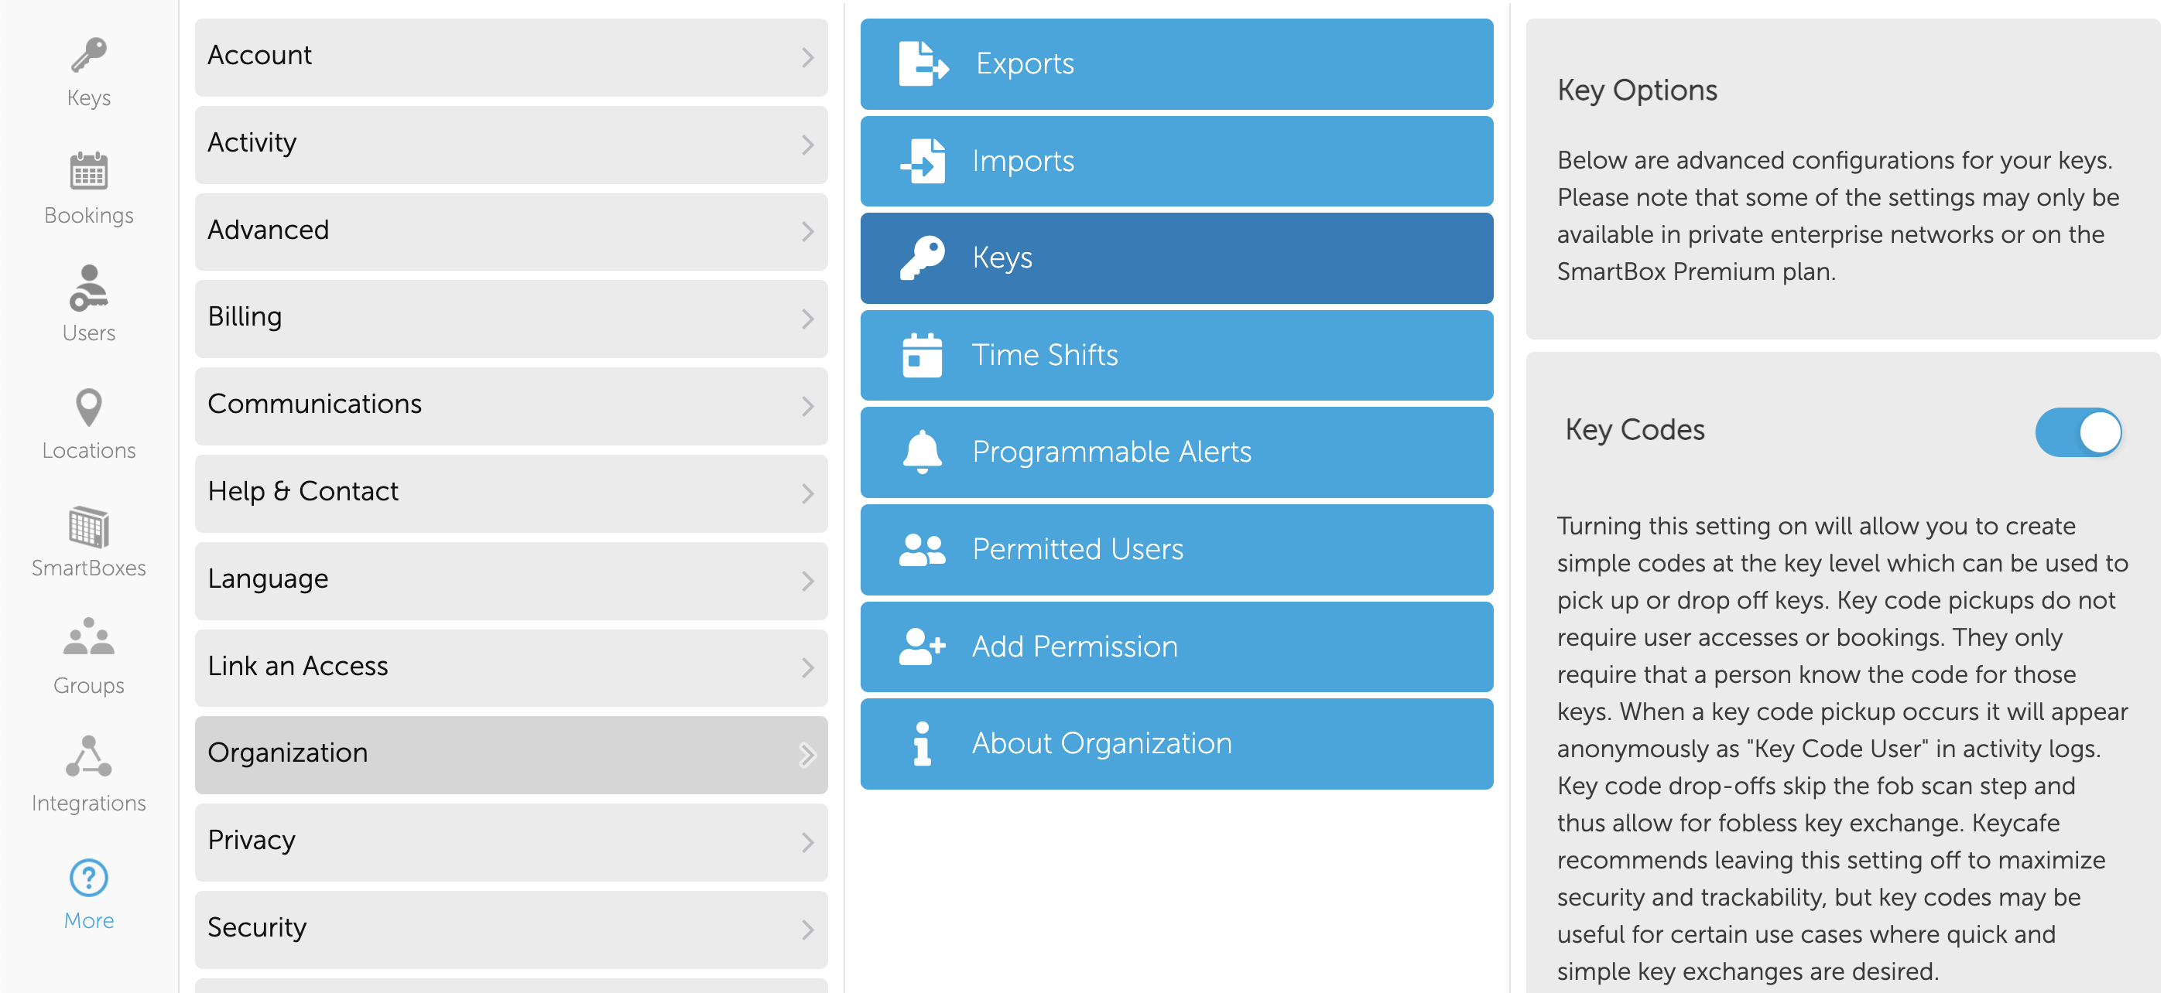Expand the Billing row chevron
This screenshot has width=2164, height=993.
coord(807,319)
